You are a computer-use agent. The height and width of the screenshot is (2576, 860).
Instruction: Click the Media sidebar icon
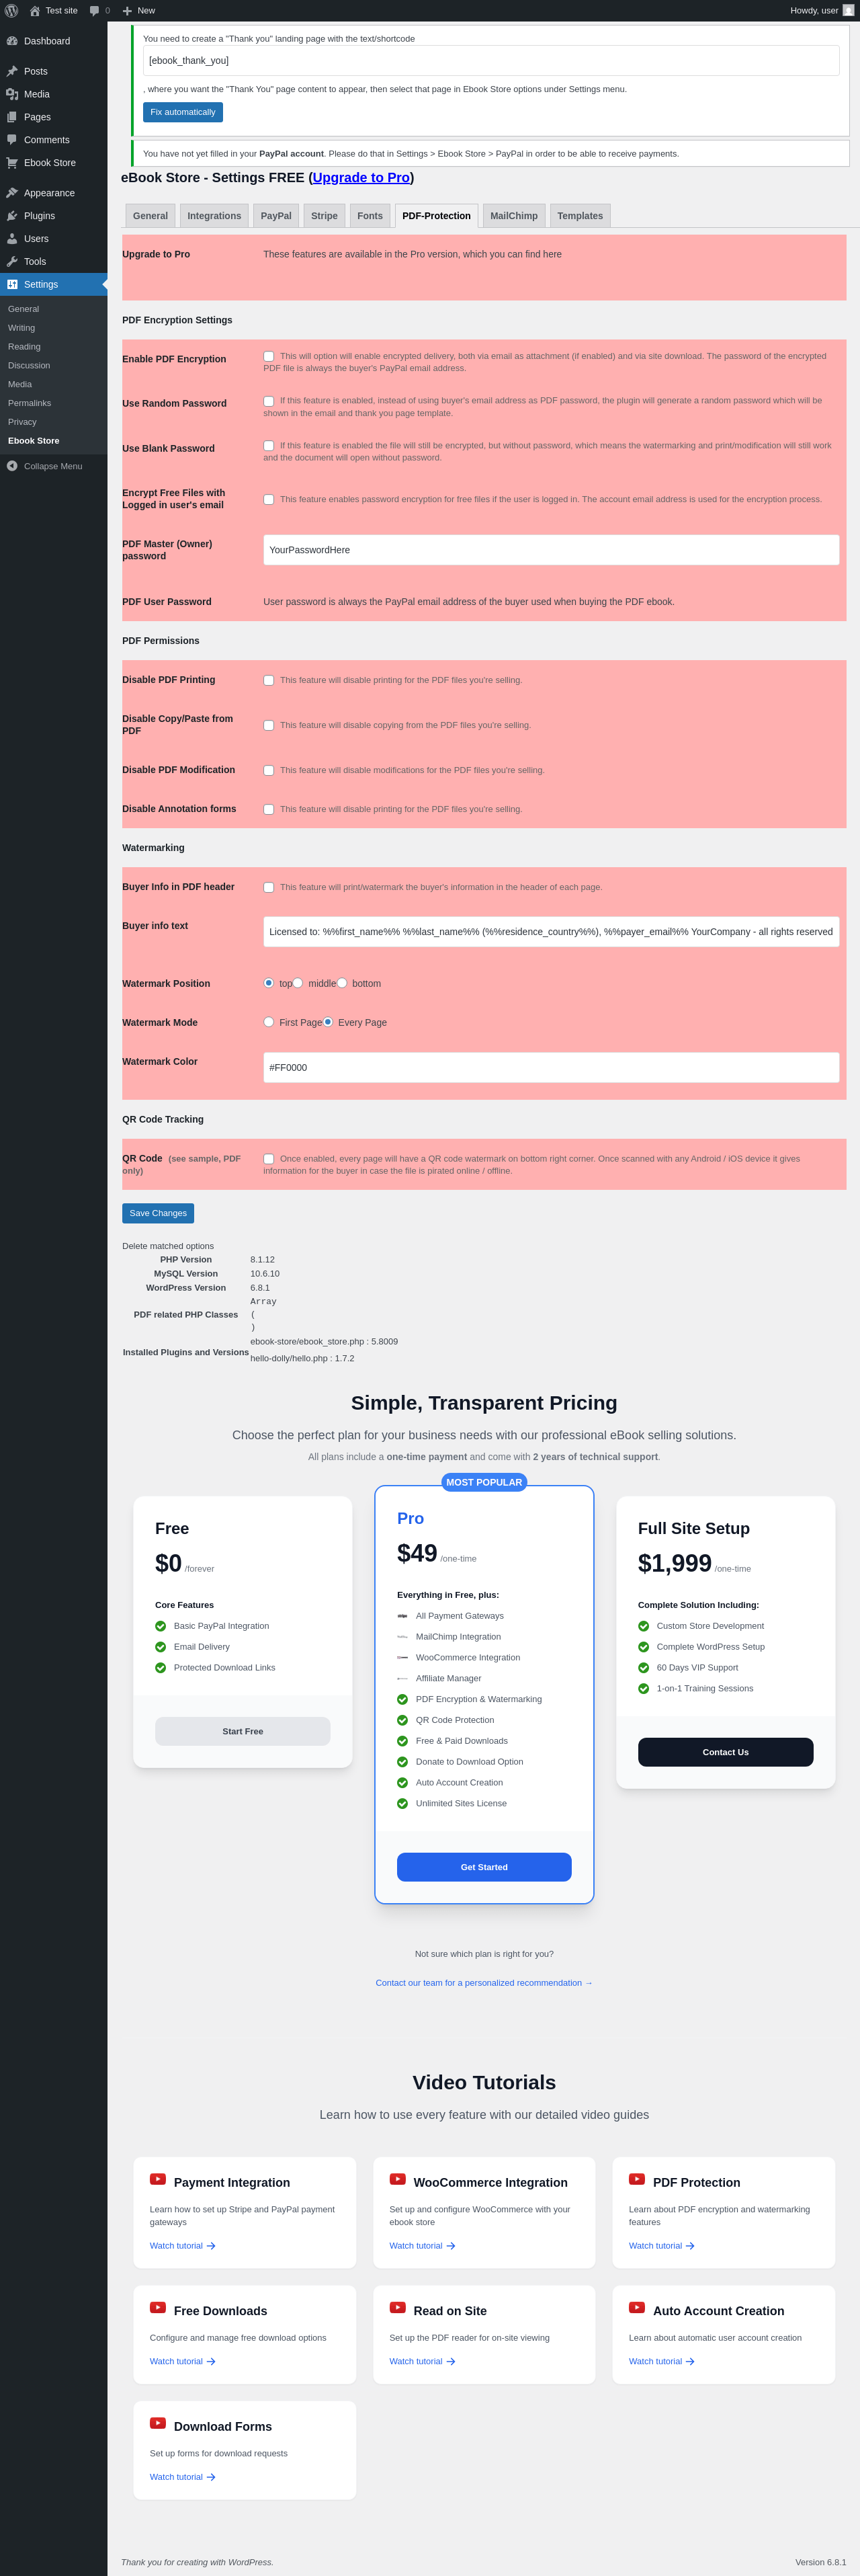click(x=12, y=94)
